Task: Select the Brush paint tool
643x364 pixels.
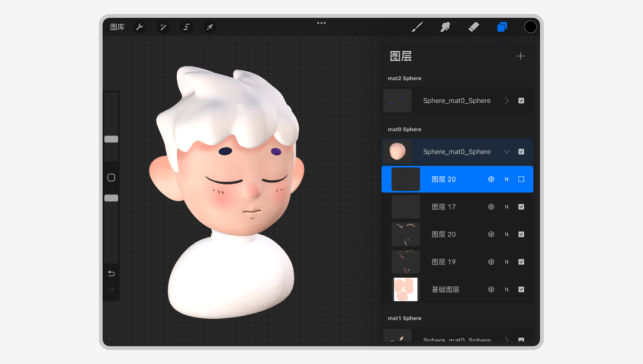Action: pos(417,27)
